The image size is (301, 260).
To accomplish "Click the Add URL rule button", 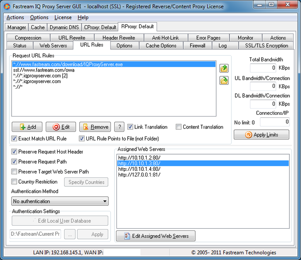I will click(27, 127).
